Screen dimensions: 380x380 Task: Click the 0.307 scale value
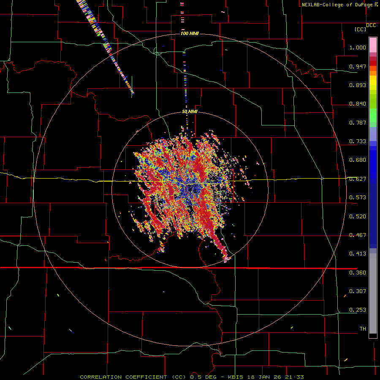point(358,291)
